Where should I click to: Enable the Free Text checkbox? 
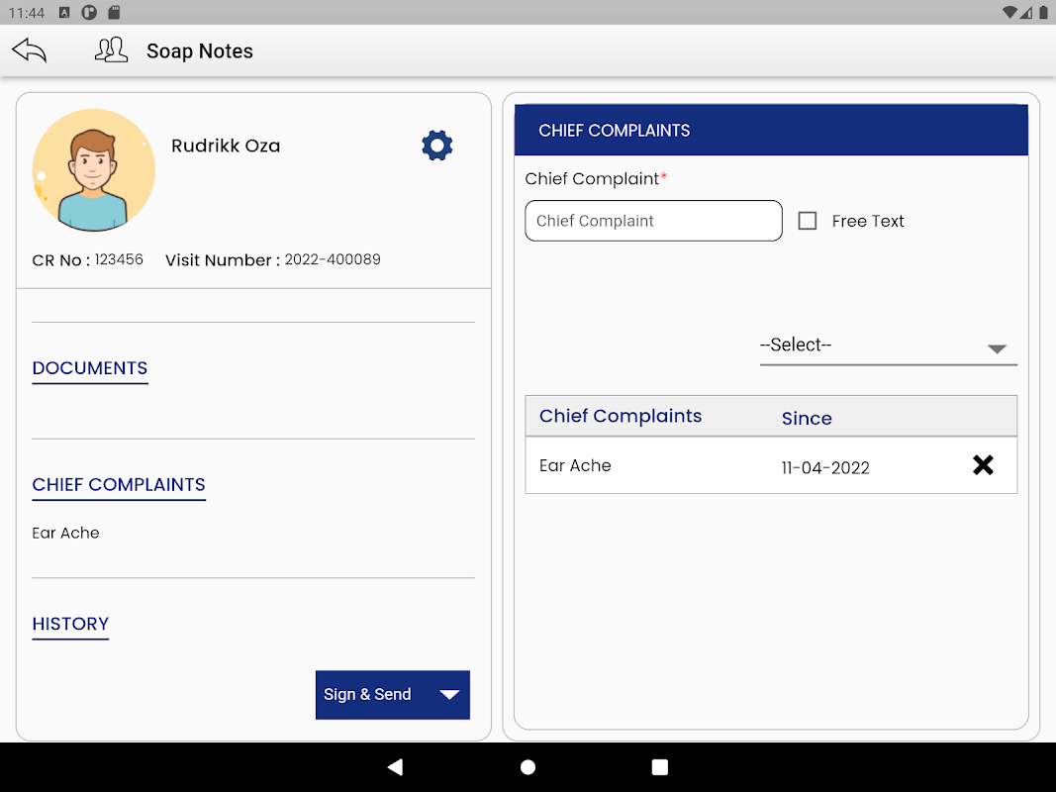coord(808,221)
